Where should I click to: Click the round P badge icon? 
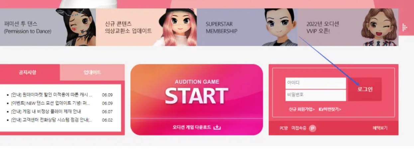pos(312,128)
